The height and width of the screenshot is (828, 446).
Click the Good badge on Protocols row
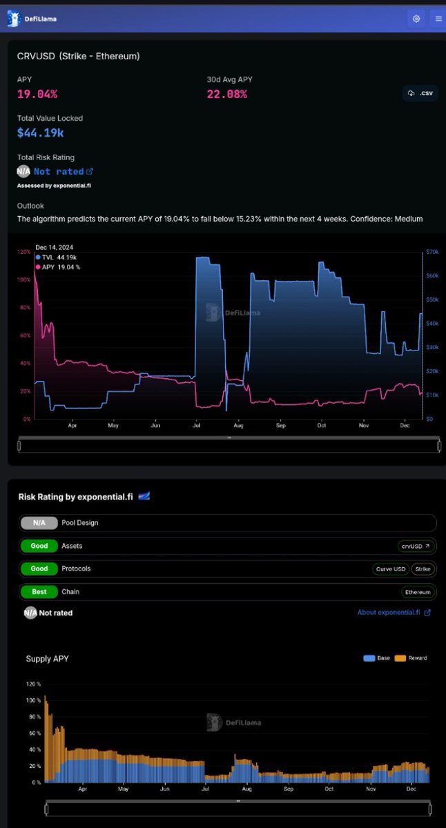39,569
